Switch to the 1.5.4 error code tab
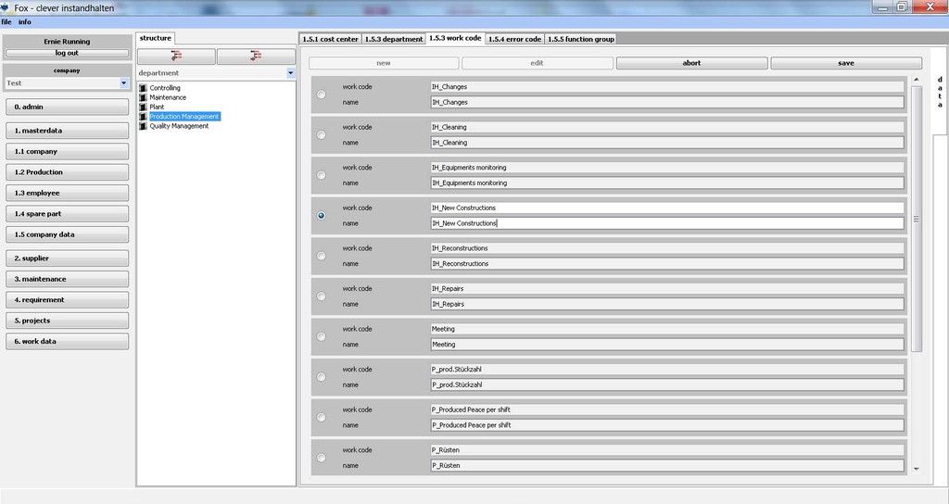 (x=514, y=39)
